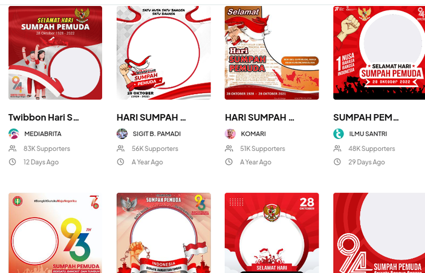Click supporters icon beside 56K Supporters

121,149
